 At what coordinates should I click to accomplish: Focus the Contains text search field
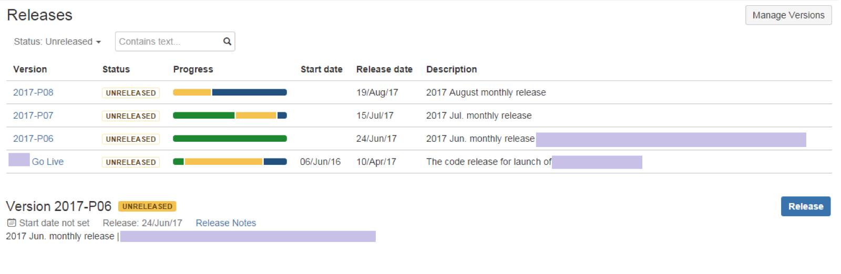[168, 41]
